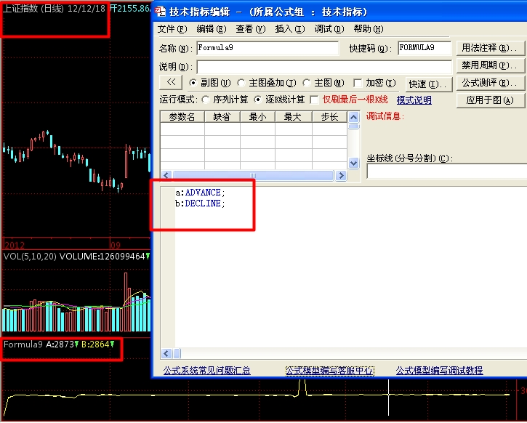Open the 插入(I) menu

coord(290,29)
